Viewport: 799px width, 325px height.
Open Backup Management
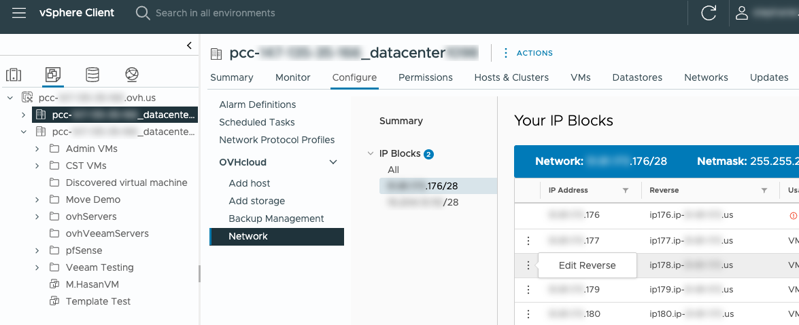click(276, 218)
